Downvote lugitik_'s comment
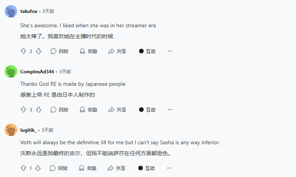Image resolution: width=296 pixels, height=177 pixels. (38, 168)
